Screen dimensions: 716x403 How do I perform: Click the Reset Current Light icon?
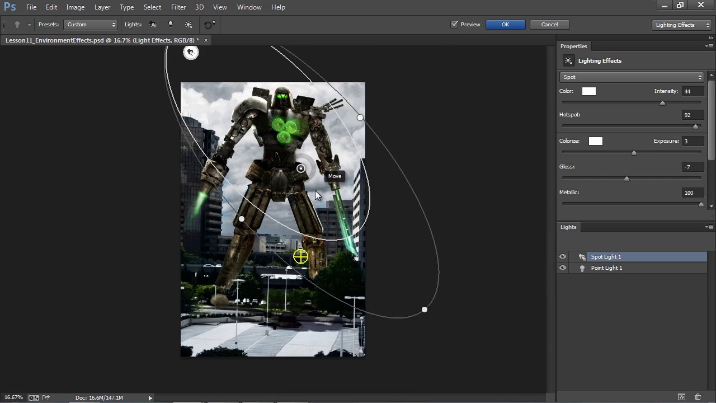[209, 25]
